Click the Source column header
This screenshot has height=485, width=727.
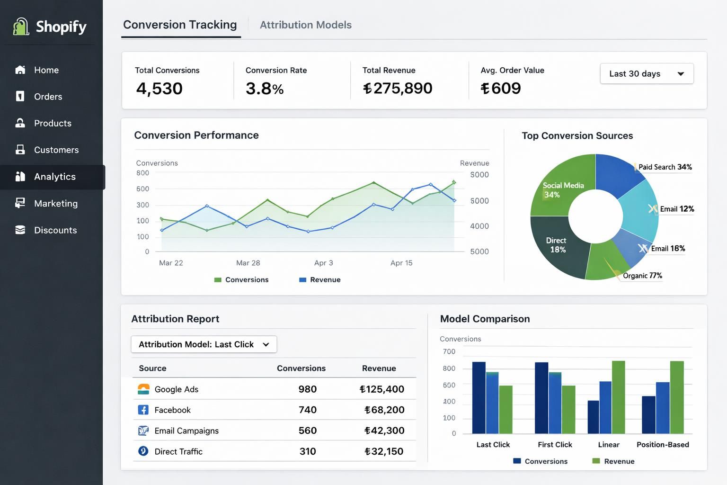coord(152,368)
